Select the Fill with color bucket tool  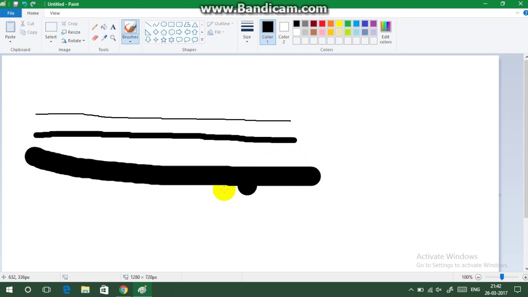[x=104, y=27]
